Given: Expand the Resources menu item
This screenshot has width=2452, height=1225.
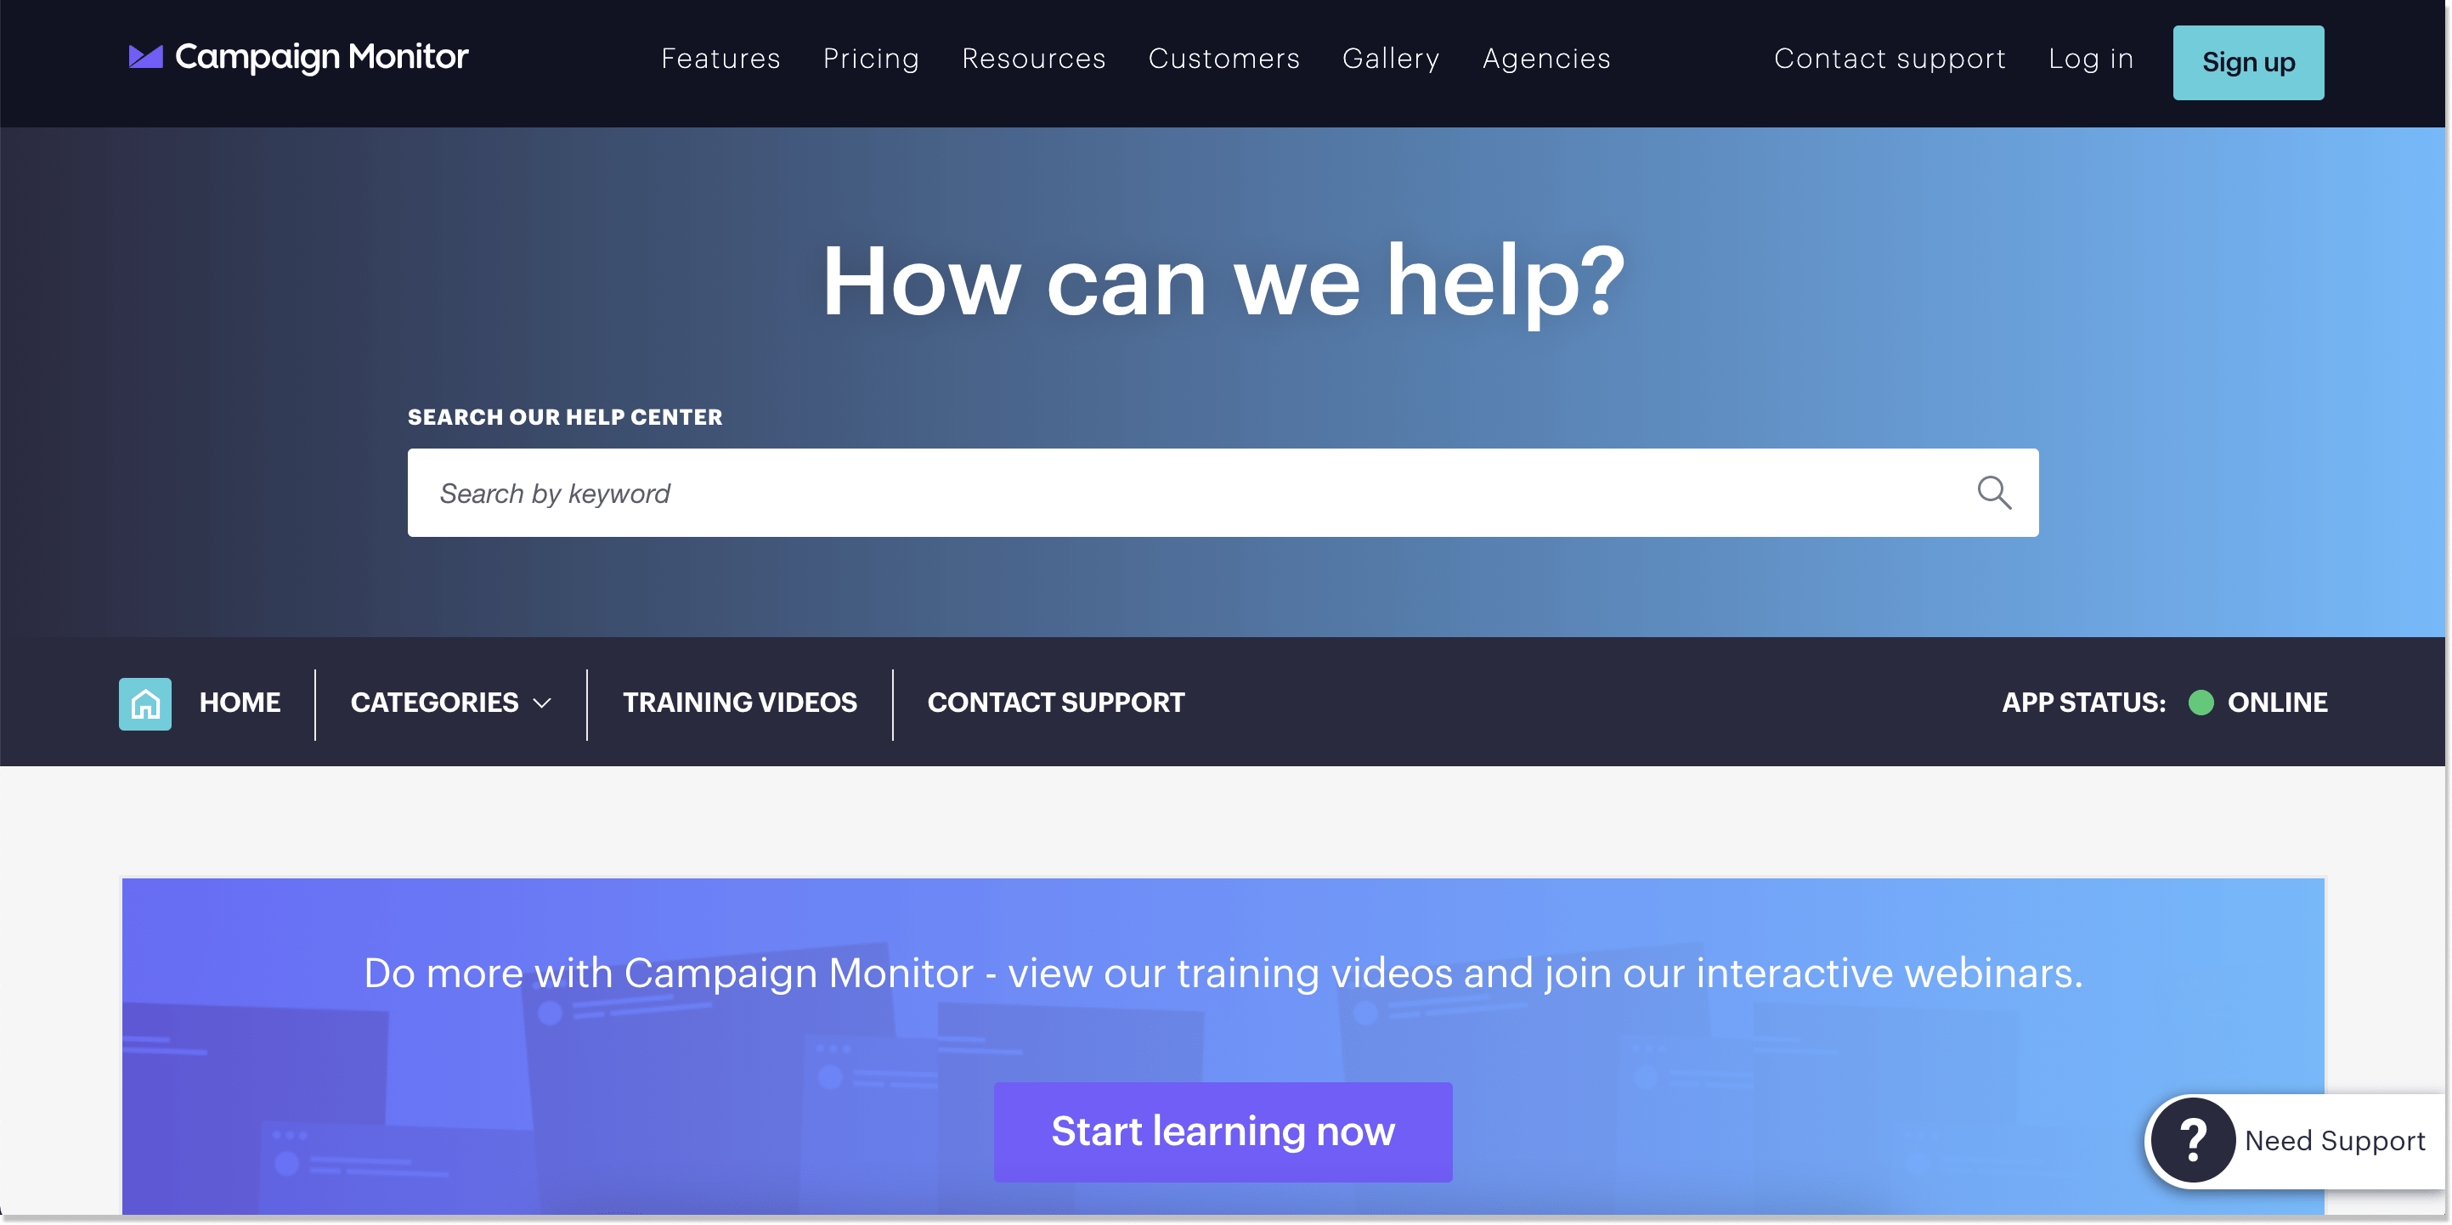Looking at the screenshot, I should [x=1034, y=58].
